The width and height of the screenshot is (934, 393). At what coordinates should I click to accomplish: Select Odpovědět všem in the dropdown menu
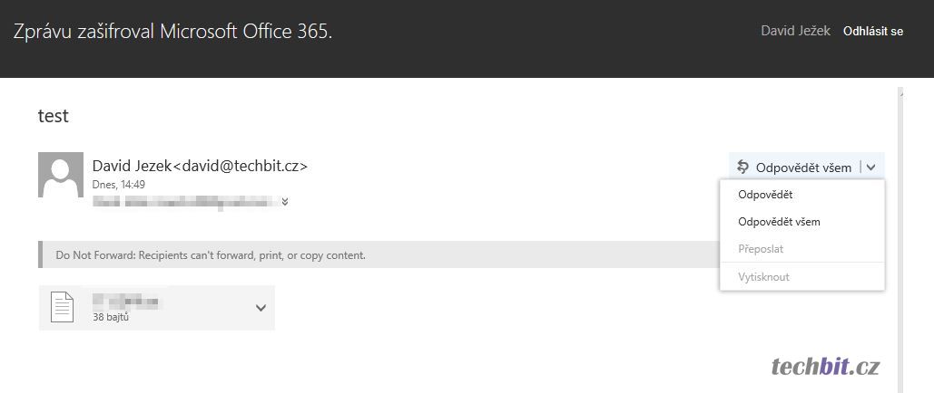coord(779,222)
